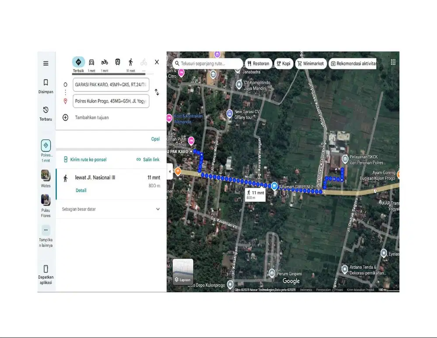This screenshot has height=338, width=437.
Task: Switch to walking directions mode
Action: tap(130, 62)
